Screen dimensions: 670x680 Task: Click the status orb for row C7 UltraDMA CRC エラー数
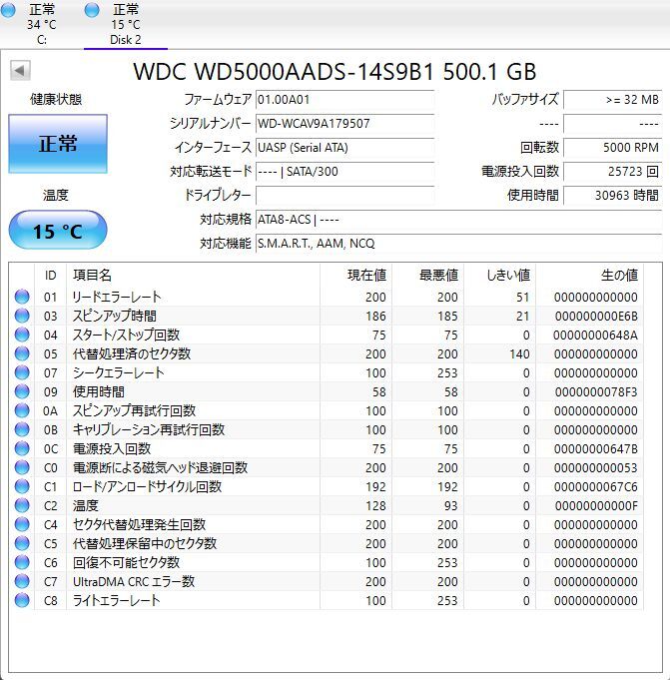click(22, 581)
